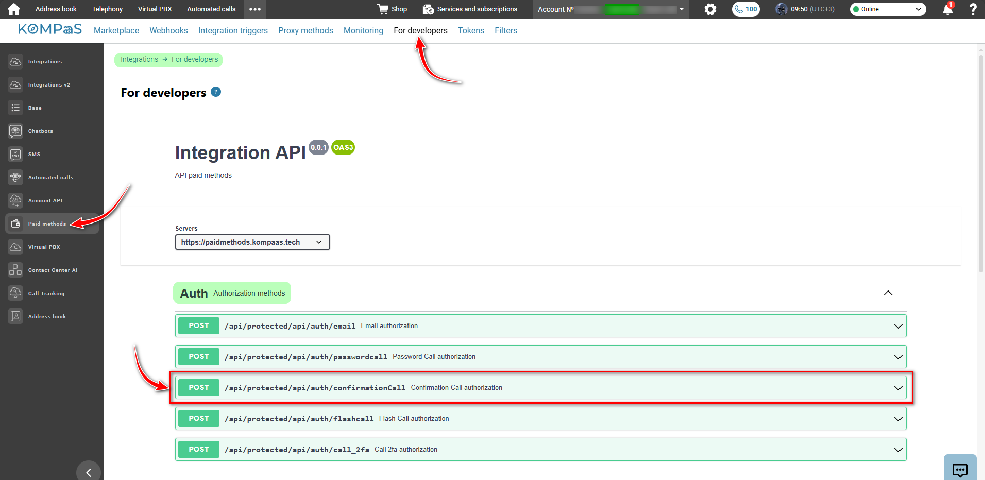
Task: Expand the auth/confirmationCall POST method
Action: tap(541, 388)
